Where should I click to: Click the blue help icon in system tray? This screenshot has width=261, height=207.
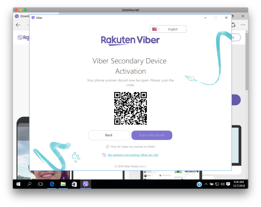(x=199, y=184)
